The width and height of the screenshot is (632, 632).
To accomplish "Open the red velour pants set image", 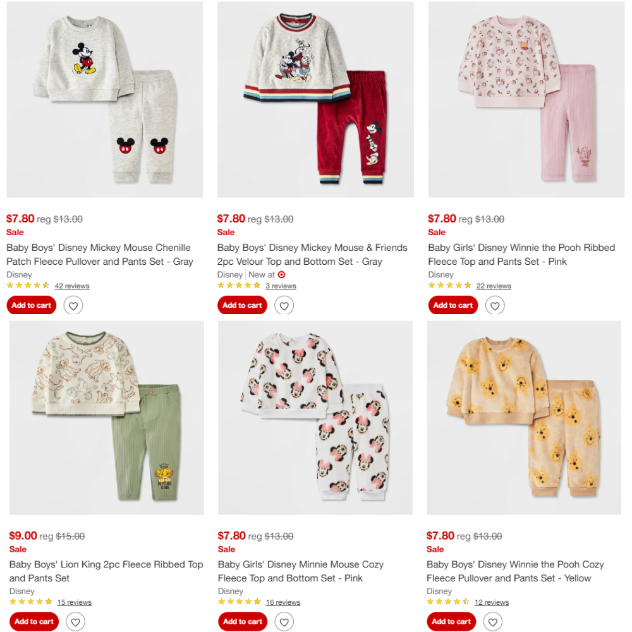I will [315, 99].
